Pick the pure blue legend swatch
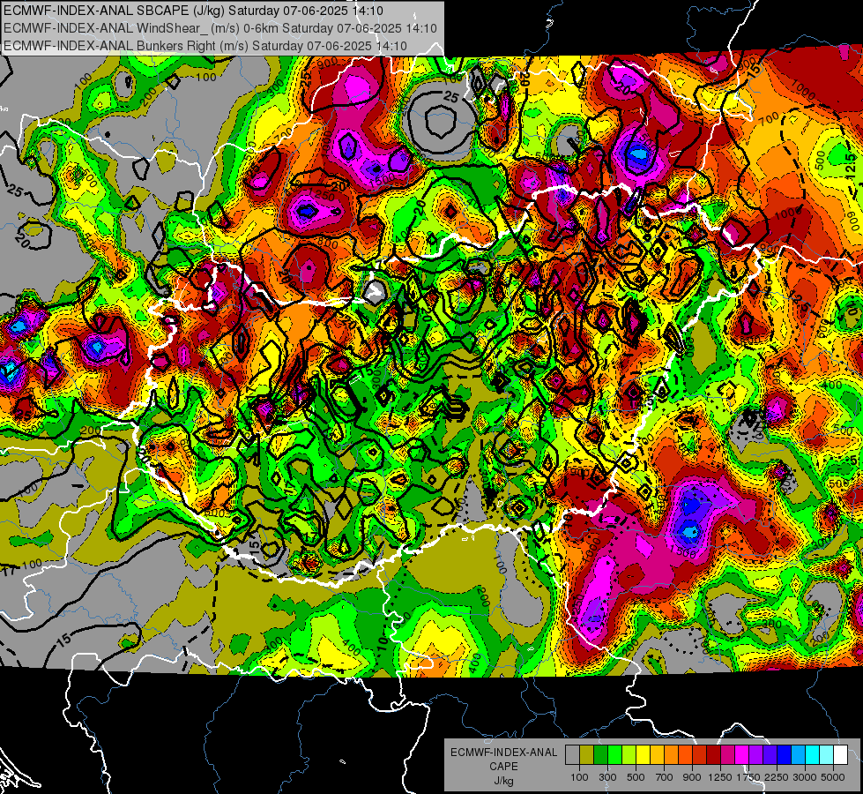863x794 pixels. coord(785,755)
